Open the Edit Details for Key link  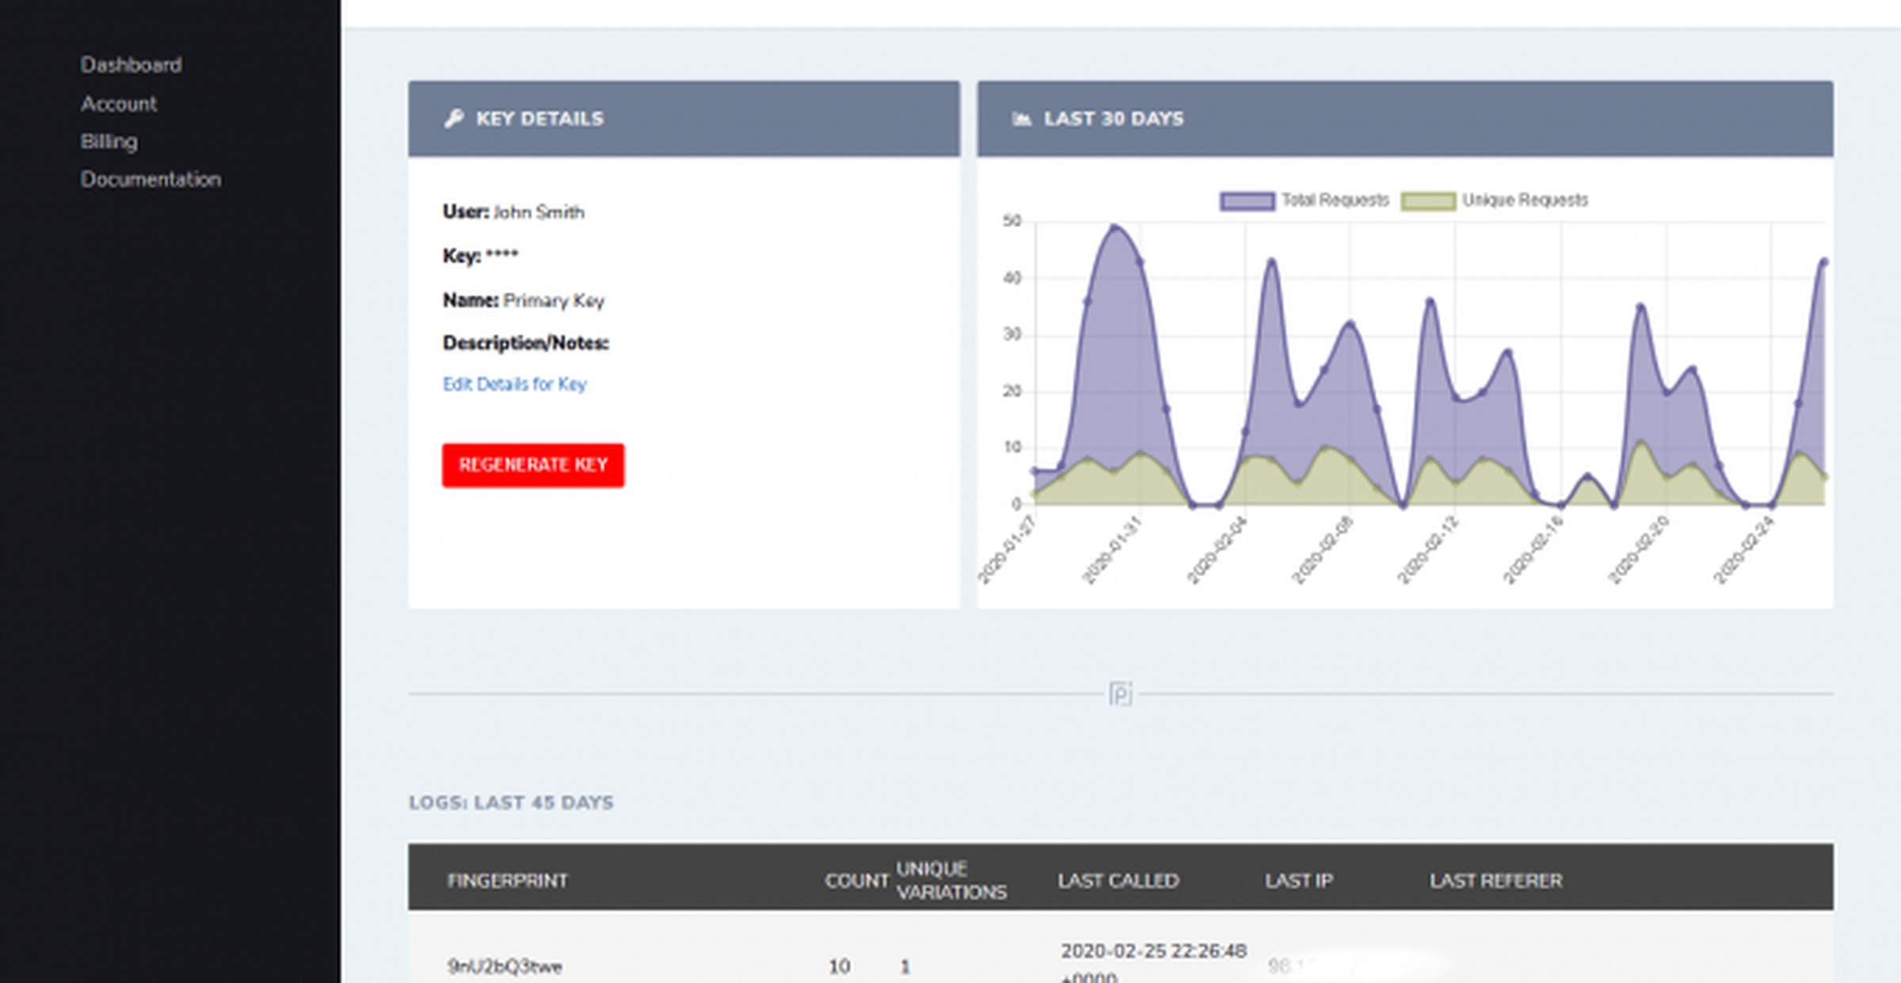pyautogui.click(x=515, y=384)
